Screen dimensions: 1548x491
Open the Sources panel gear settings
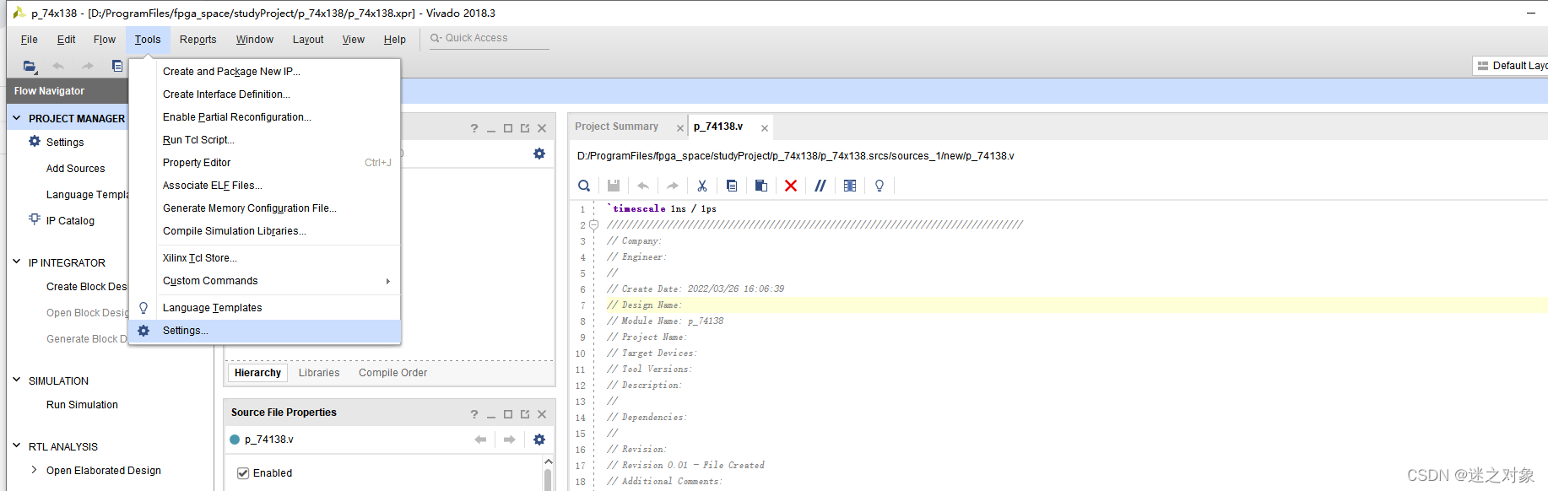pos(539,154)
